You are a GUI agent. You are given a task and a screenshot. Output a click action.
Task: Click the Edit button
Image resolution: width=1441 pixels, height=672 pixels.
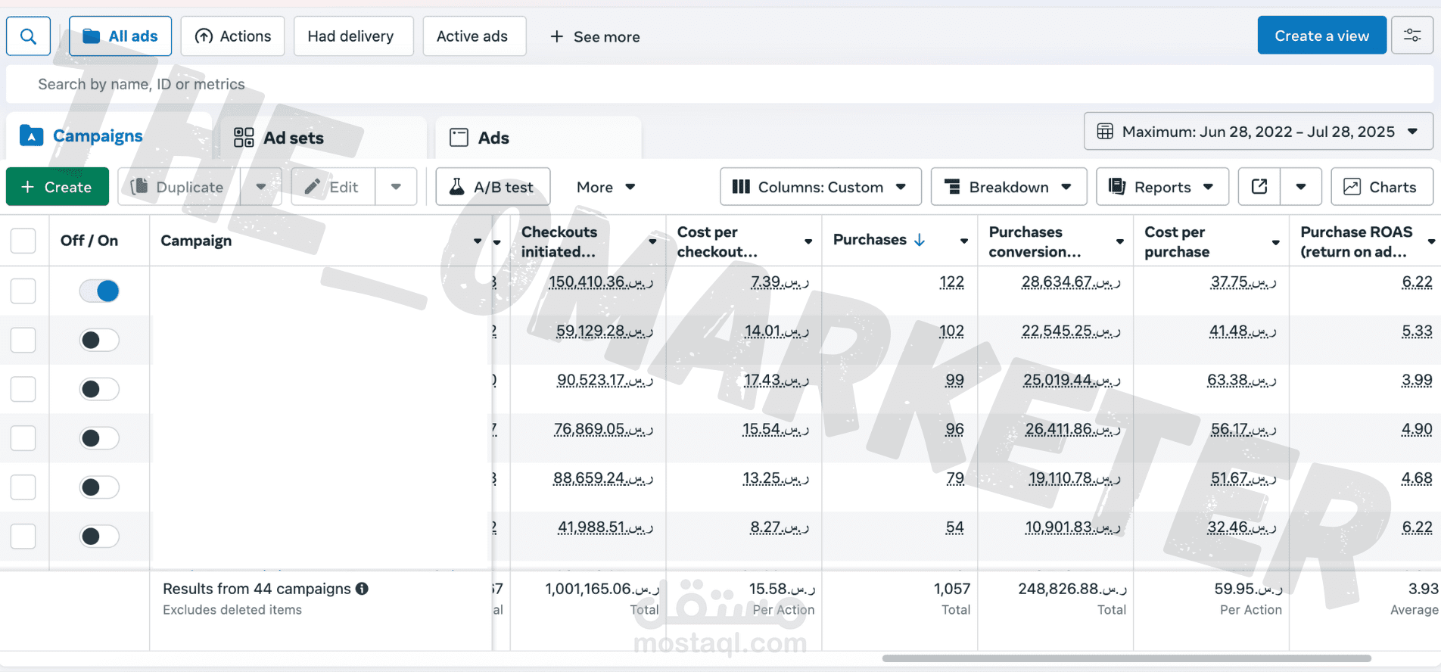tap(333, 187)
